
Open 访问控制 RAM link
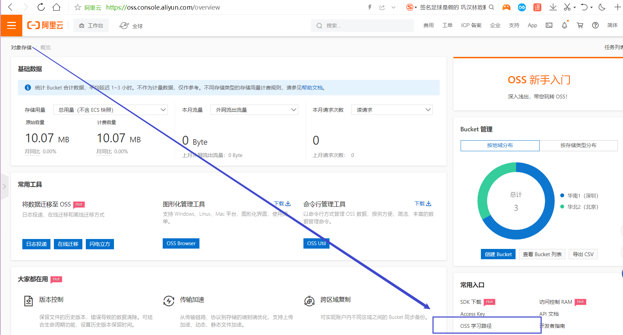click(x=555, y=302)
